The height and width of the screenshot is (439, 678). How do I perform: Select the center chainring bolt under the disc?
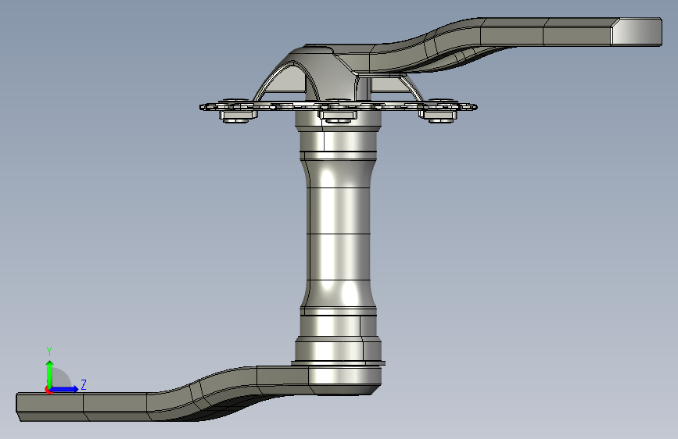[337, 116]
